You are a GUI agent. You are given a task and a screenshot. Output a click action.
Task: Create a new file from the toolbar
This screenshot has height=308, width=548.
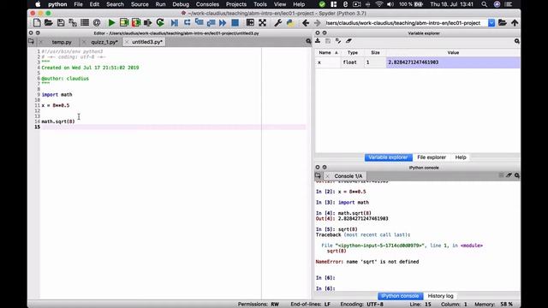point(37,23)
